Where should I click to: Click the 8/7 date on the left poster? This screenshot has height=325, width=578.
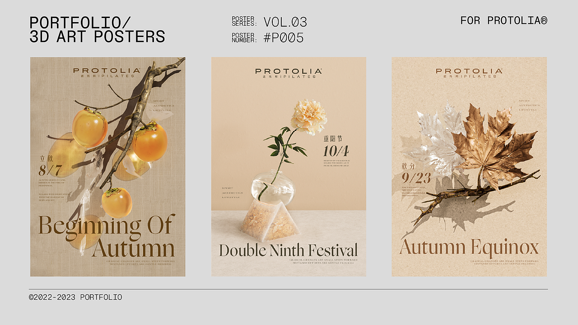(x=51, y=170)
